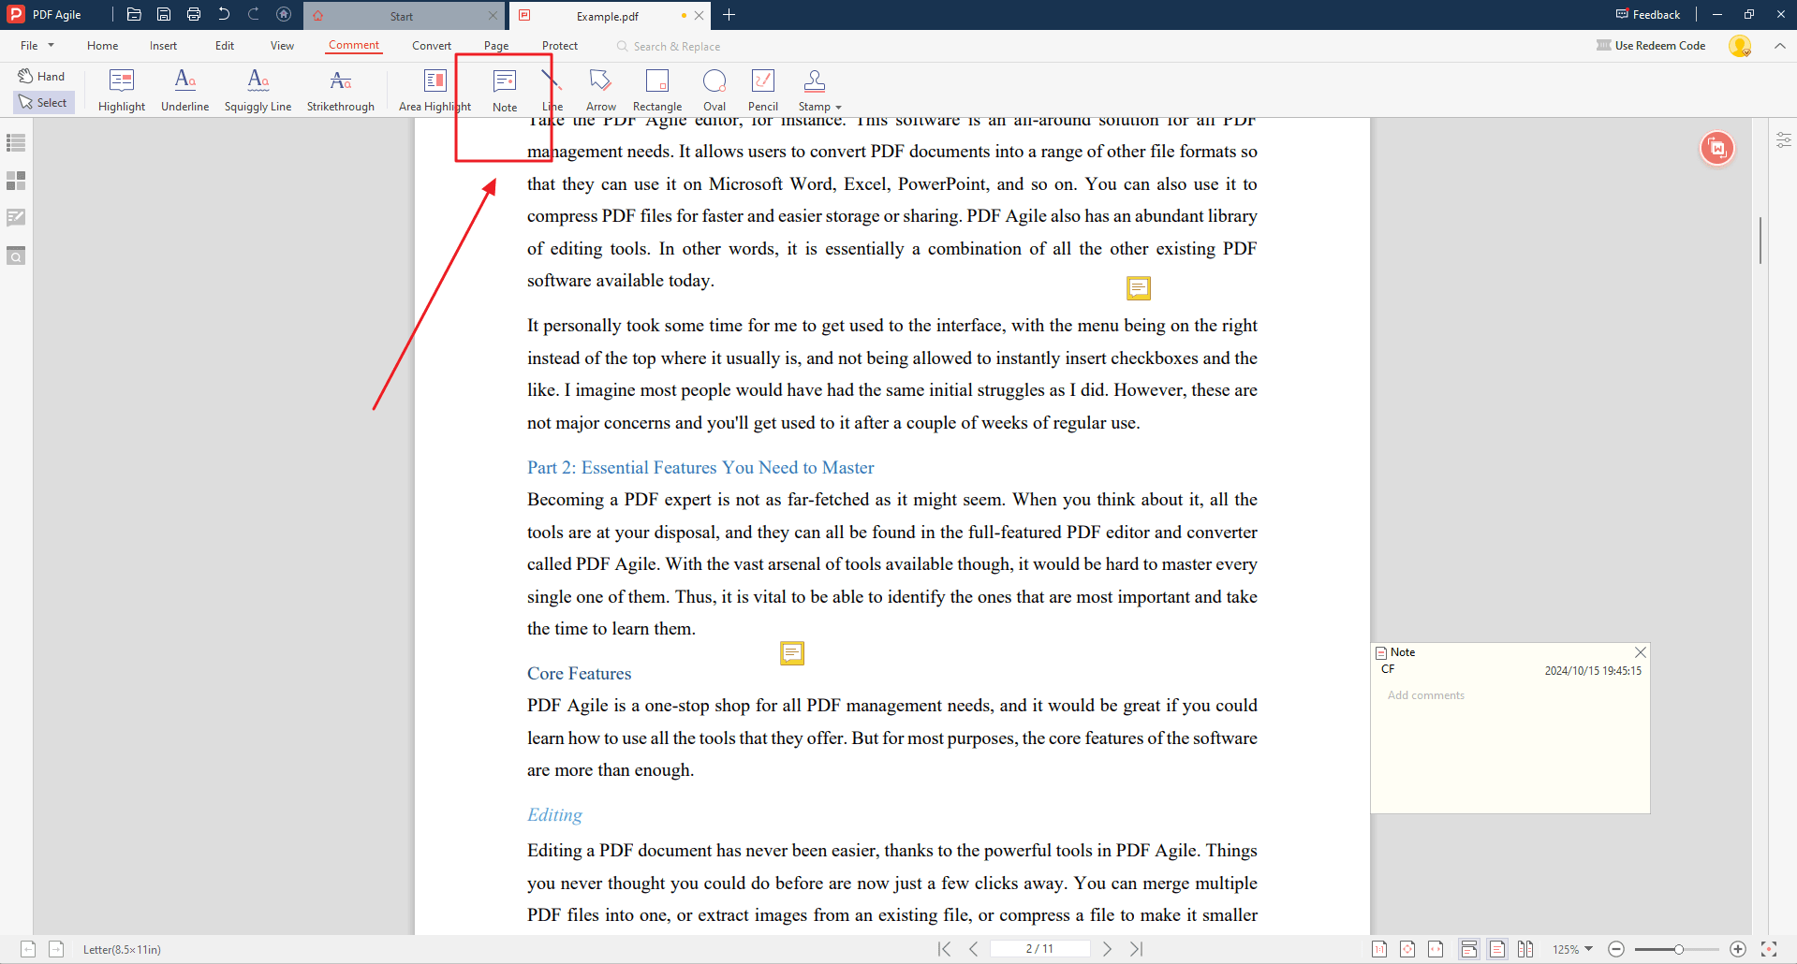Select the Pencil tool

763,90
